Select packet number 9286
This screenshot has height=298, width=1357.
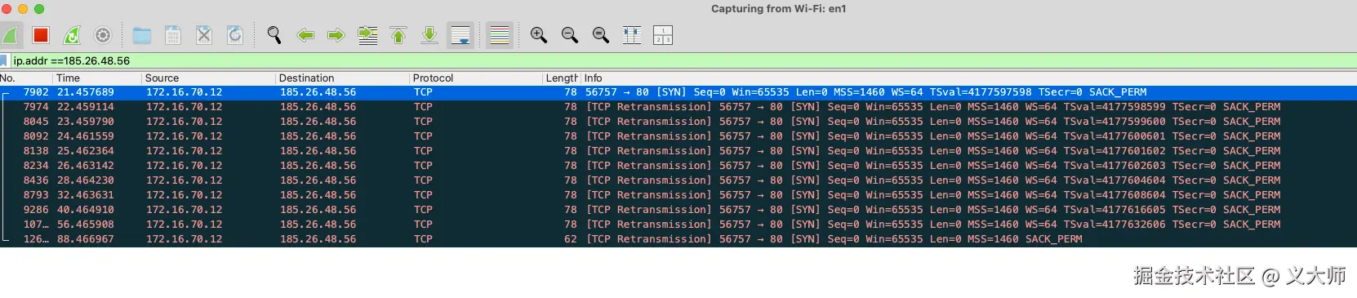[678, 210]
